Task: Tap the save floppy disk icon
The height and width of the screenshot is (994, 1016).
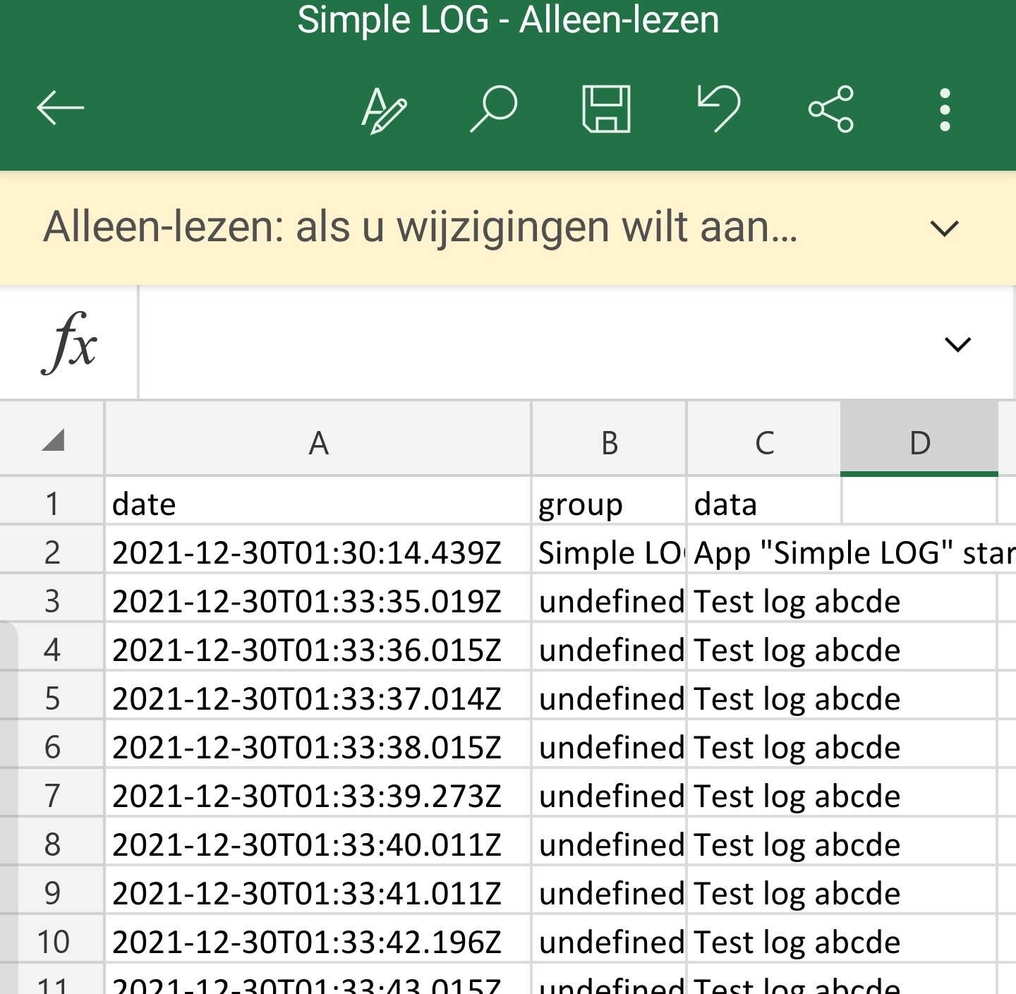Action: coord(606,109)
